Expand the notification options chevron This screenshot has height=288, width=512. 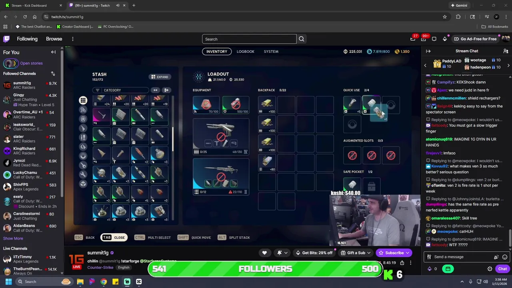pyautogui.click(x=287, y=253)
